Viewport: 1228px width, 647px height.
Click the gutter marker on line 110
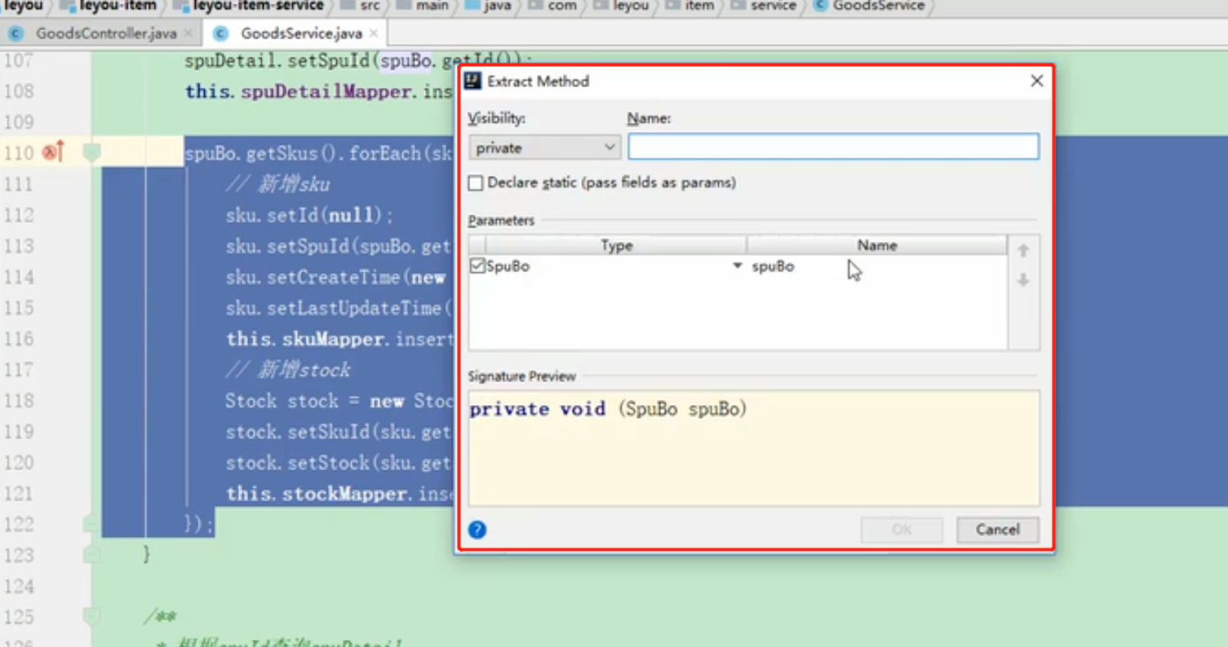point(53,152)
